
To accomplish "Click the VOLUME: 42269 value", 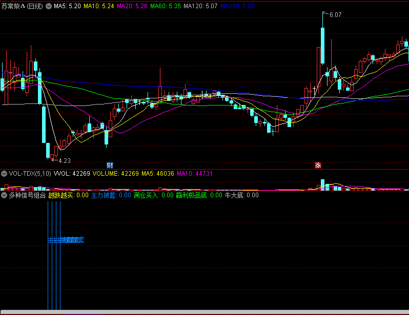I will pyautogui.click(x=115, y=174).
